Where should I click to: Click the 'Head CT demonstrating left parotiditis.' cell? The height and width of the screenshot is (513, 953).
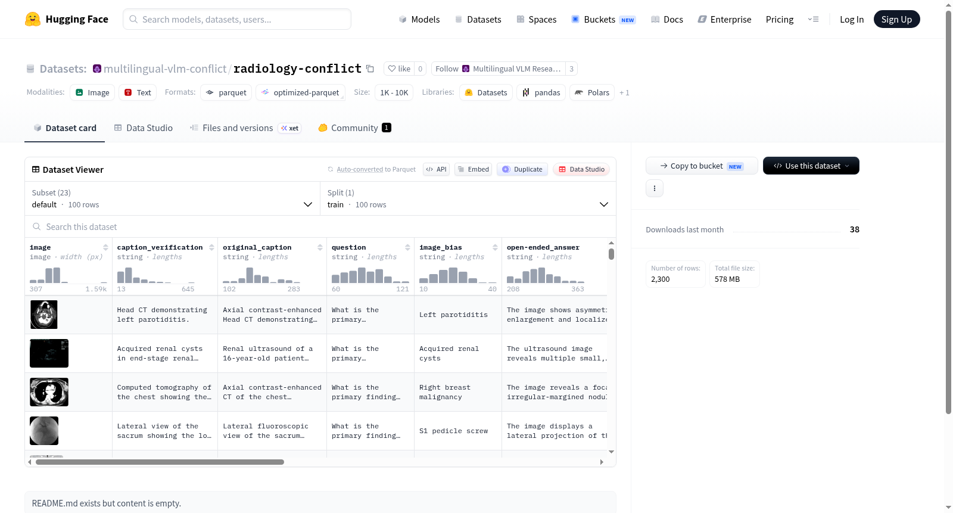point(165,315)
